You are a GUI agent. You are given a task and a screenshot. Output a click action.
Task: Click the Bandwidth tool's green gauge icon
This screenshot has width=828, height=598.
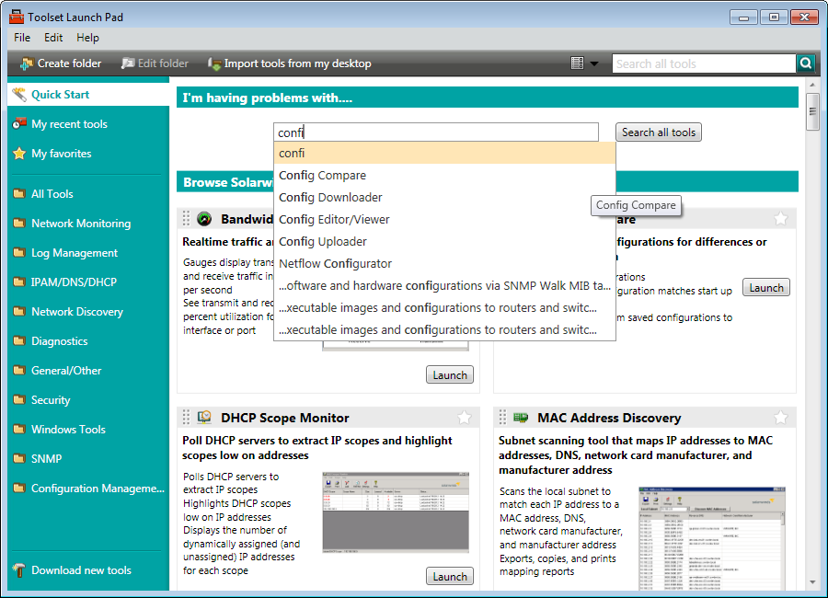[x=205, y=217]
